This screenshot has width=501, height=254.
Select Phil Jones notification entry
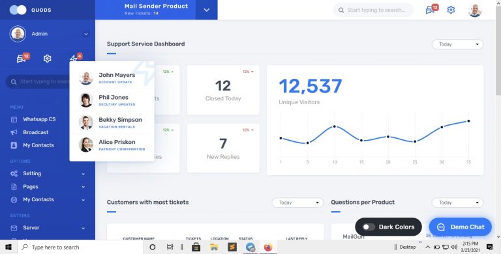point(112,100)
